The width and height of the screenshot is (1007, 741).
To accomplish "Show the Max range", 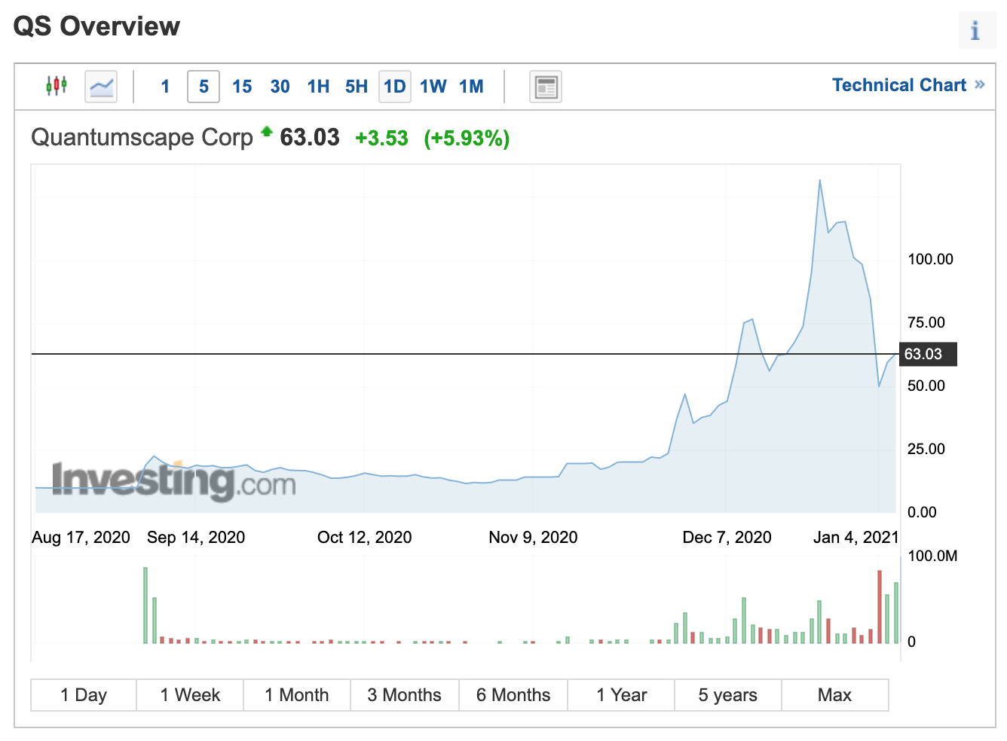I will pyautogui.click(x=835, y=695).
